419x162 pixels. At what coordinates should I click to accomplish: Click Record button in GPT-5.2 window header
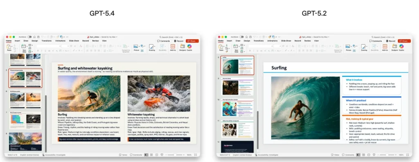click(x=390, y=41)
